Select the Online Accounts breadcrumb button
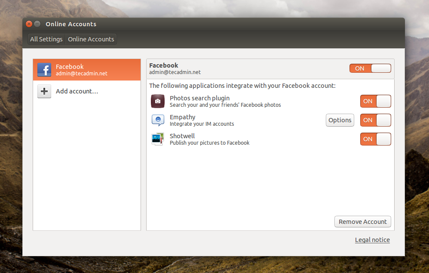The height and width of the screenshot is (273, 429). pyautogui.click(x=91, y=39)
